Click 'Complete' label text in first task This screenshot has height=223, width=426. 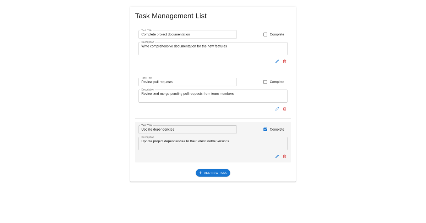(277, 34)
